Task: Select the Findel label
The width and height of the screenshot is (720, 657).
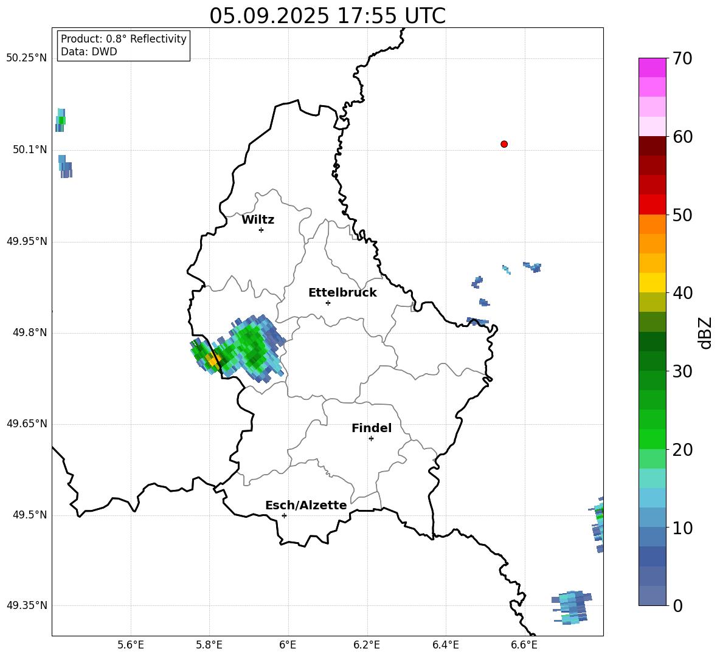Action: click(372, 428)
